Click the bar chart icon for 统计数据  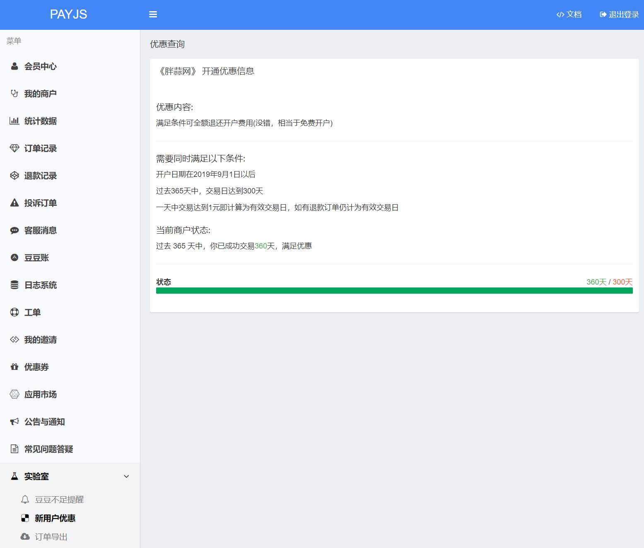point(14,121)
